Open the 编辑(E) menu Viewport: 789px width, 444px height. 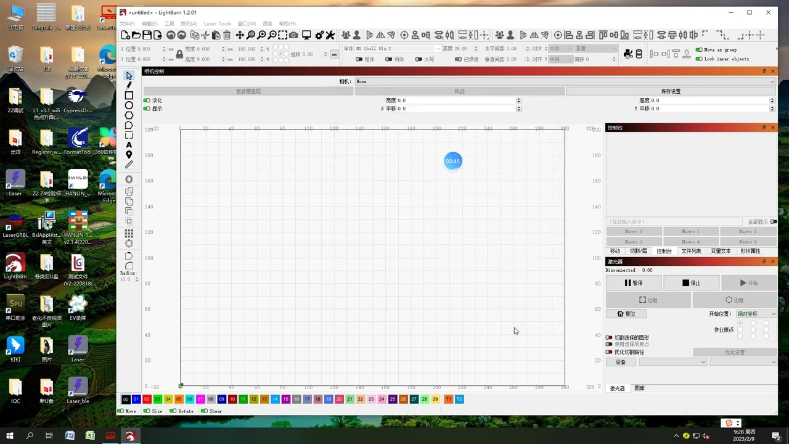click(x=150, y=23)
